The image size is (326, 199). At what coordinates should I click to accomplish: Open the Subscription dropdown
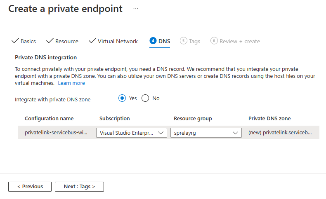click(x=131, y=133)
